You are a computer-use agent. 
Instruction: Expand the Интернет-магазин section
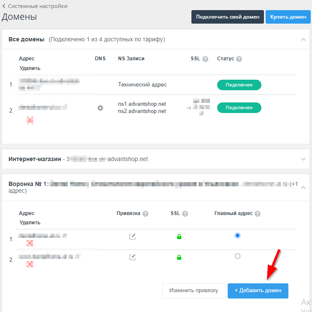coord(303,159)
